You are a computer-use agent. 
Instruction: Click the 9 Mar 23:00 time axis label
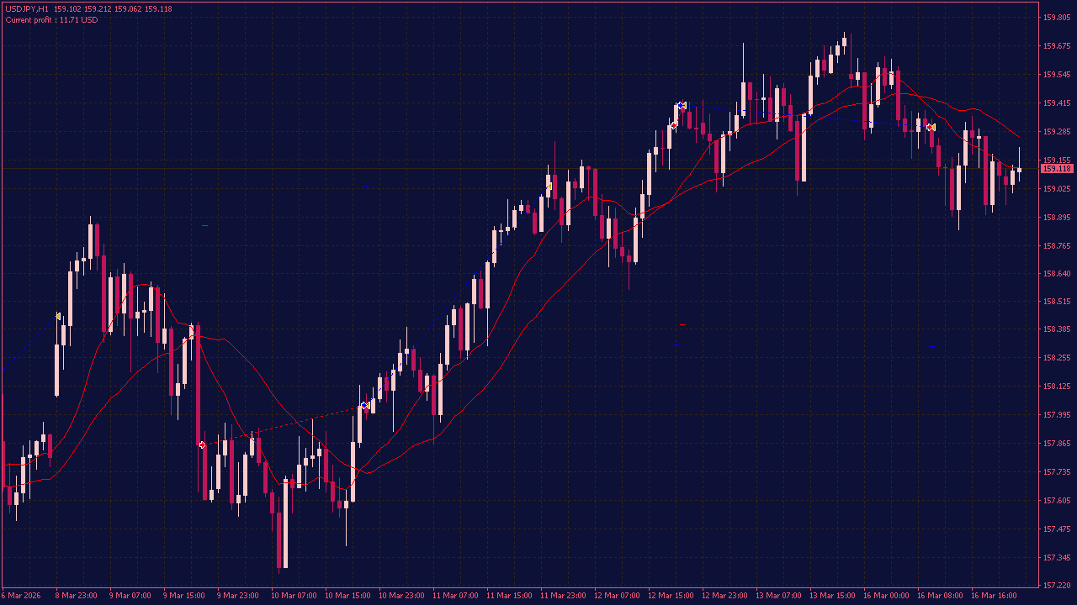[x=238, y=596]
